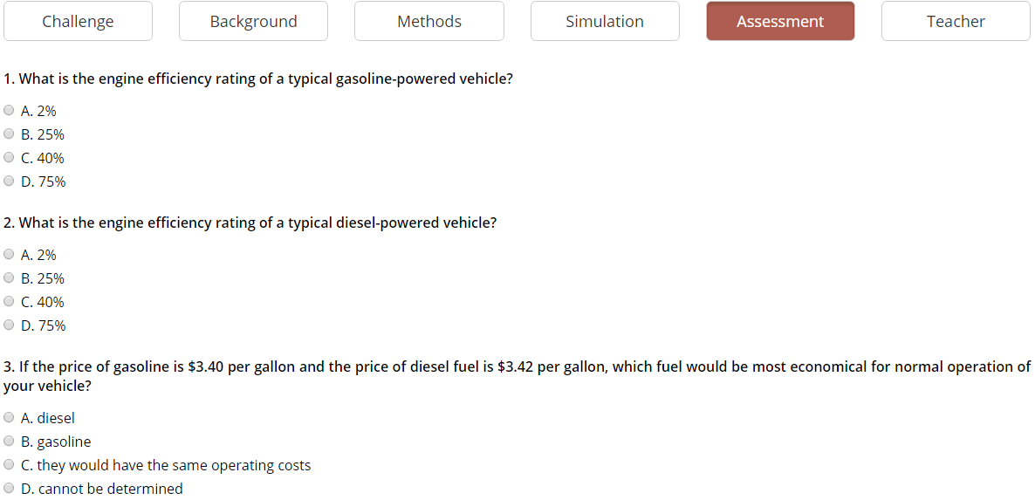The image size is (1035, 500).
Task: Open the Challenge tab
Action: (78, 21)
